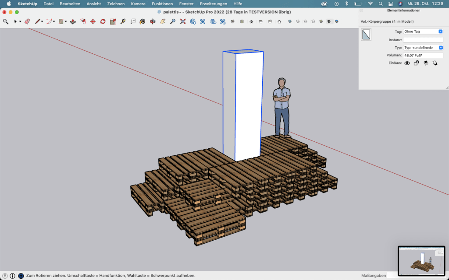The height and width of the screenshot is (280, 449).
Task: Switch to the Pan hand tool
Action: tap(163, 21)
